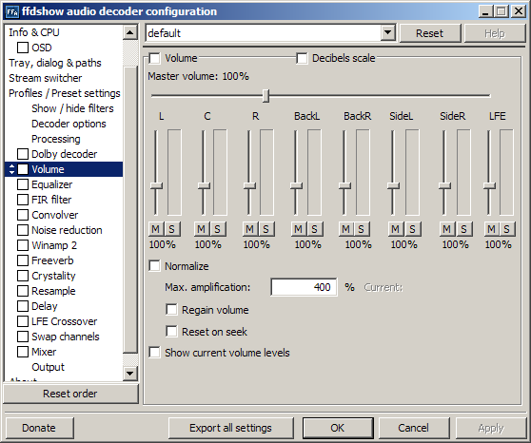Click Export all settings button

pos(230,428)
